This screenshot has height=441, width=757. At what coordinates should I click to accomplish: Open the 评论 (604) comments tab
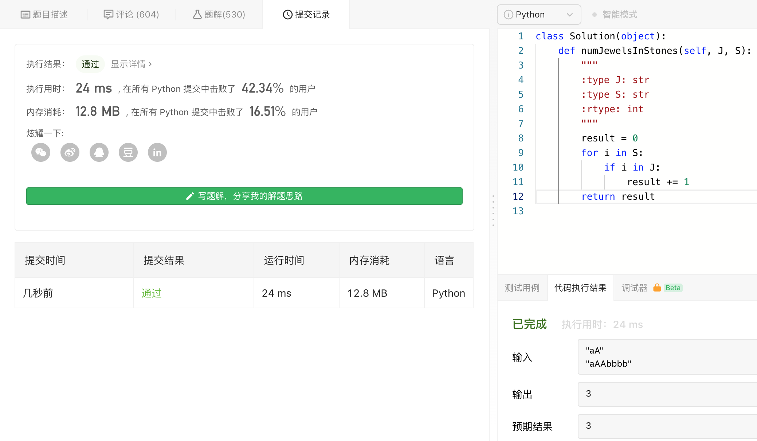coord(132,15)
